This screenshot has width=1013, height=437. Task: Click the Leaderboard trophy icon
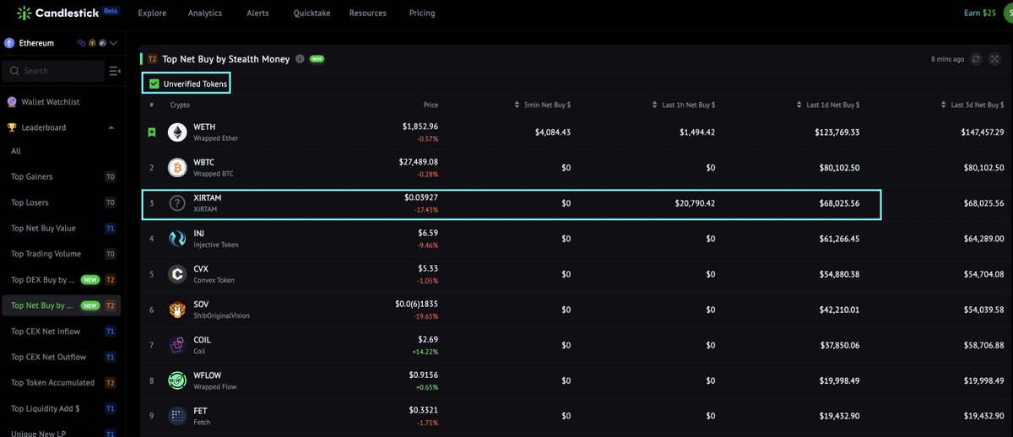click(11, 127)
